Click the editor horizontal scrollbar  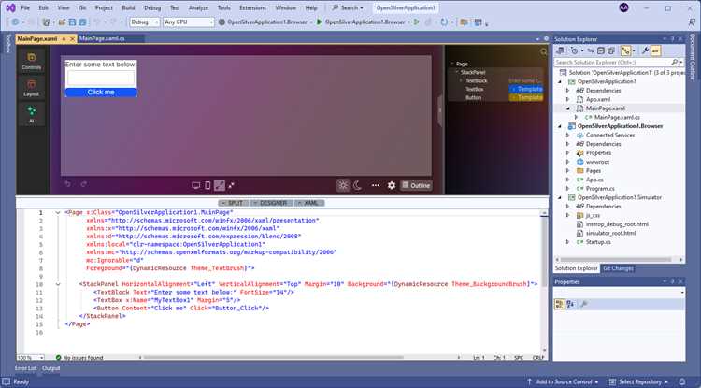click(x=273, y=357)
